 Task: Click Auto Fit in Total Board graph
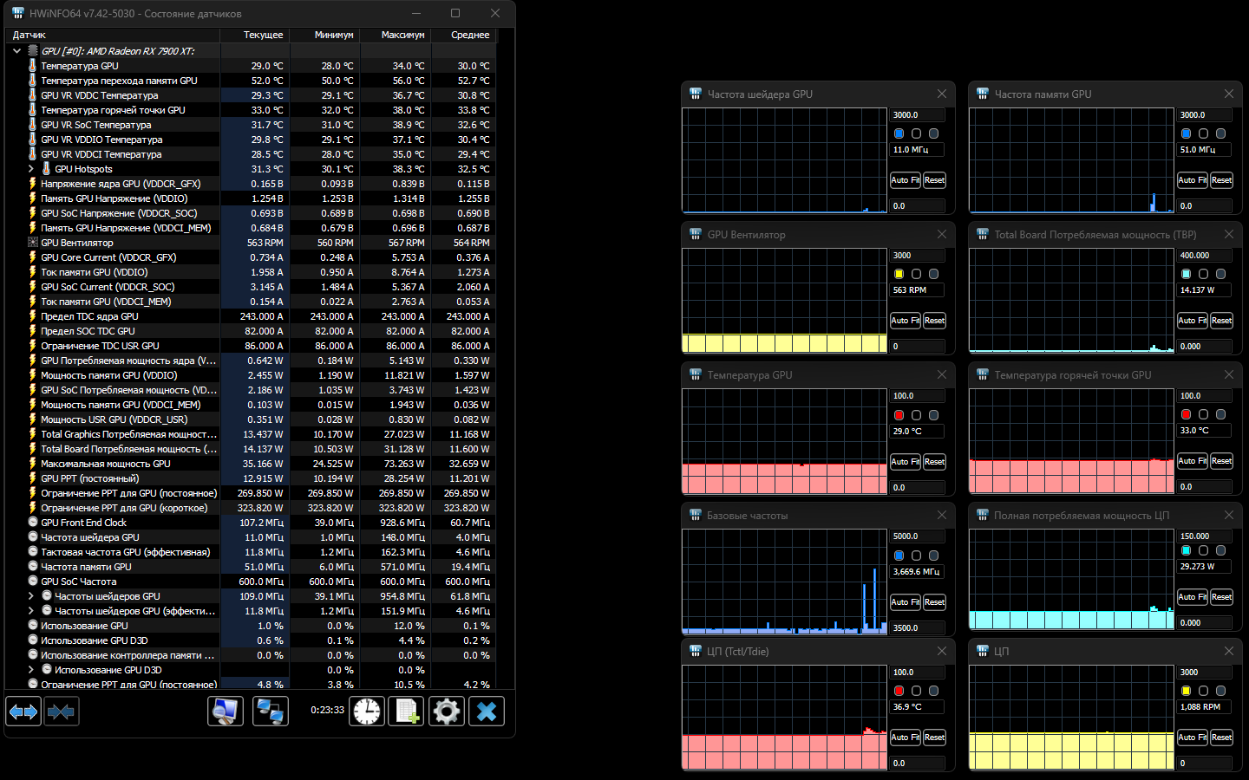click(x=1193, y=321)
